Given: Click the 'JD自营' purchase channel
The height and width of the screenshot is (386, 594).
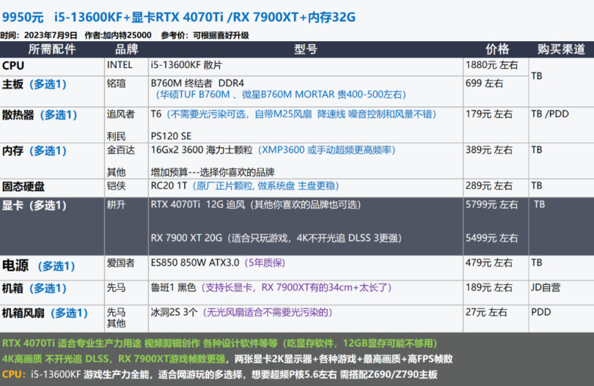Looking at the screenshot, I should [545, 288].
